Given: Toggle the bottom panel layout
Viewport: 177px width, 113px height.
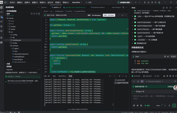Looking at the screenshot, I should click(149, 2).
